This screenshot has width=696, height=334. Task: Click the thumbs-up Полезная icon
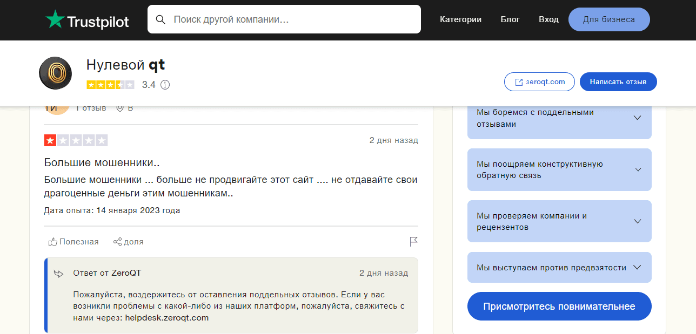(52, 241)
